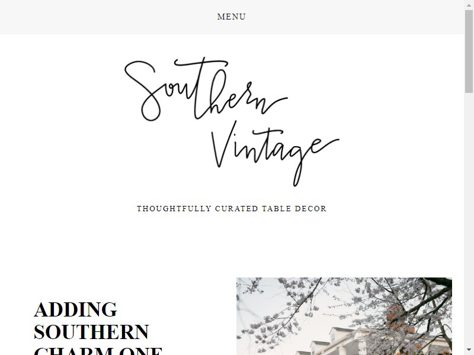
Task: Click the vertical scrollbar thumb
Action: pos(469,51)
